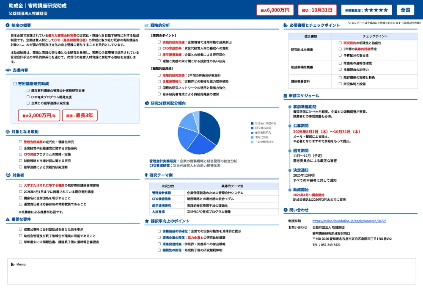Check the 推薦理由の説得力 checkbox
Image resolution: width=423 pixels, height=299 pixels.
click(x=340, y=69)
